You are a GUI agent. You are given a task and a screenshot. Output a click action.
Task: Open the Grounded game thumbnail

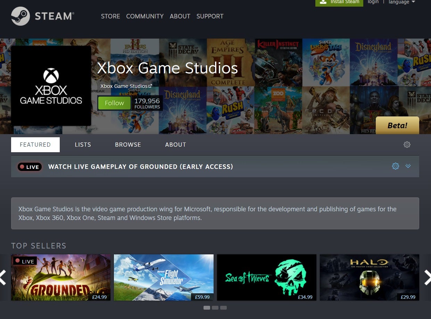point(61,277)
